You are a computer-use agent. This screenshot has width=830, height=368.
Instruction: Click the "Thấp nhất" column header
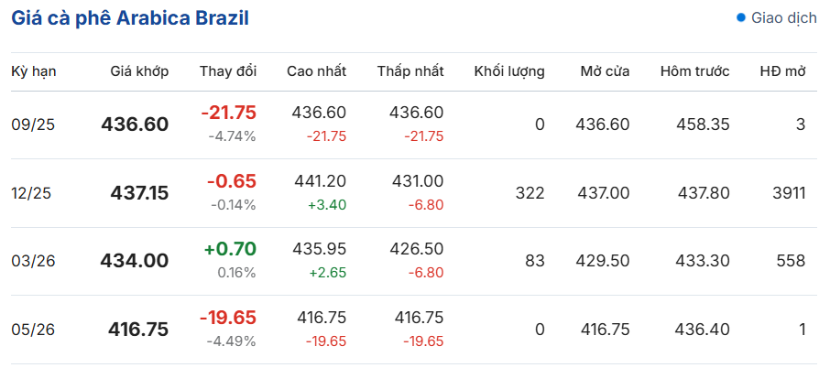(410, 71)
